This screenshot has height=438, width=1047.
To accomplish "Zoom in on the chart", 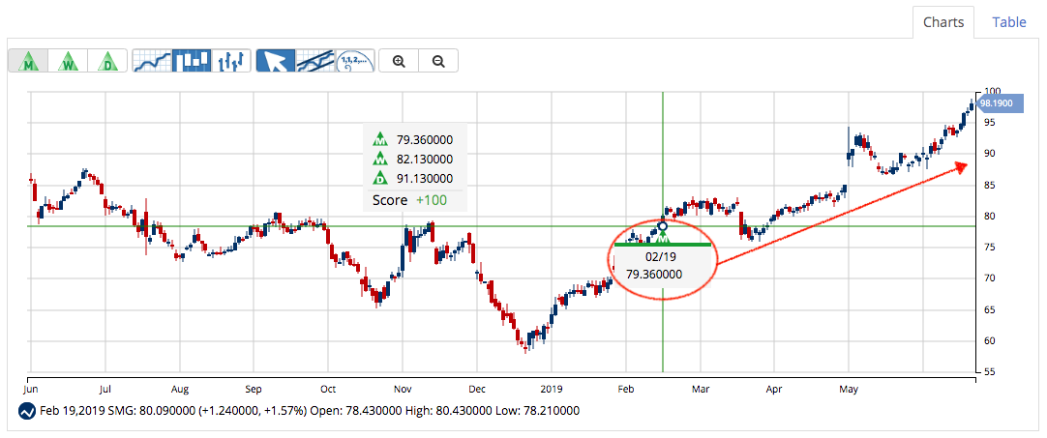I will point(399,61).
